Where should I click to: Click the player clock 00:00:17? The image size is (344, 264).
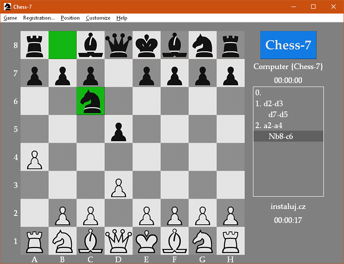tap(288, 220)
